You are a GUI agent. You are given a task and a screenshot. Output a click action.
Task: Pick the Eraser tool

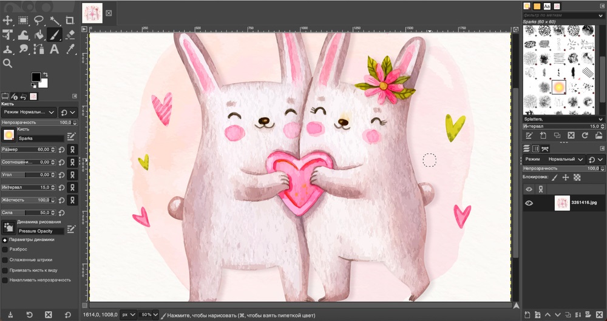(70, 35)
